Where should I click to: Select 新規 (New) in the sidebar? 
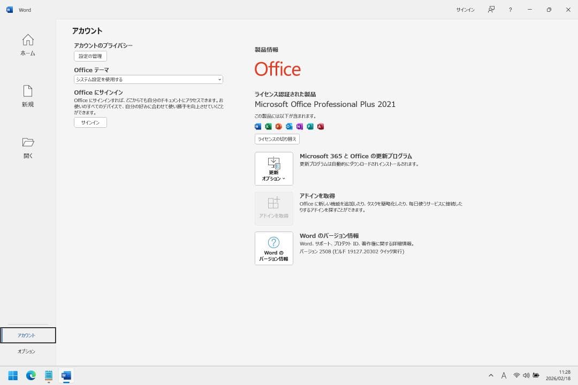click(x=28, y=96)
